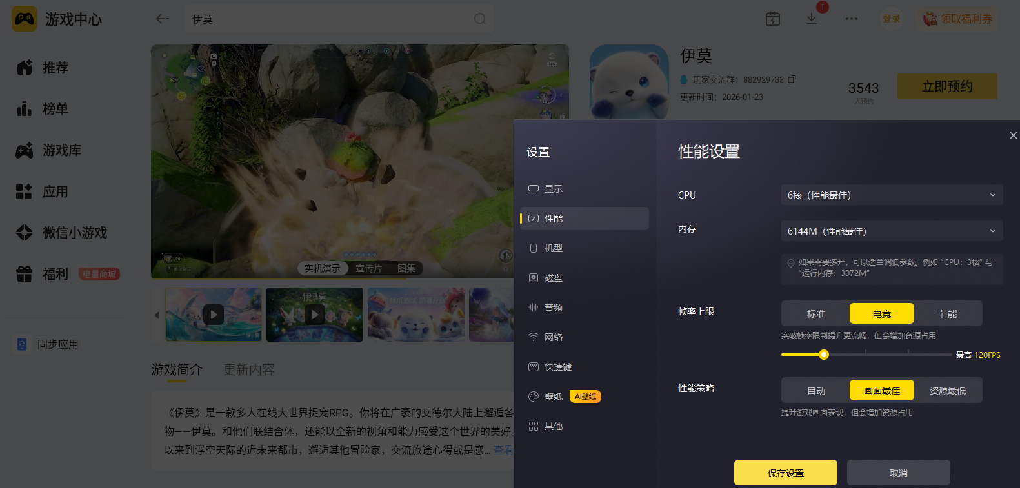Click the frame rate FPS slider handle
The width and height of the screenshot is (1020, 488).
pos(824,355)
